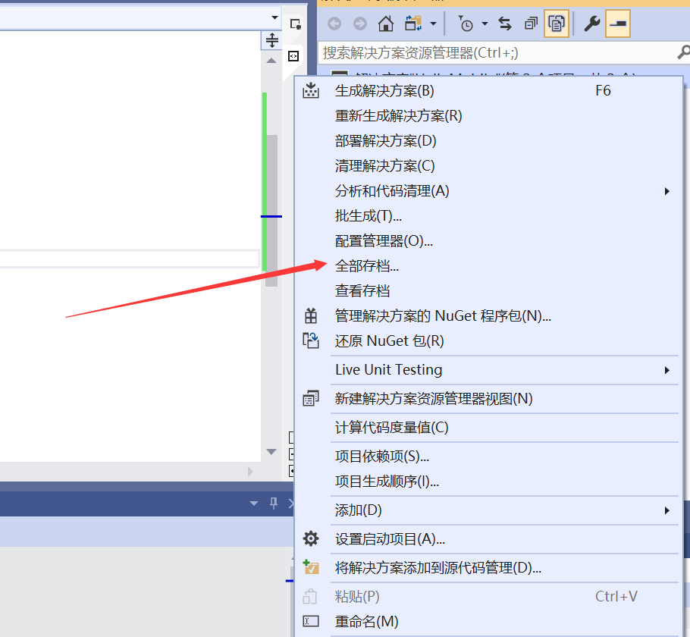This screenshot has width=690, height=637.
Task: Click the Collapse All icon
Action: 531,24
